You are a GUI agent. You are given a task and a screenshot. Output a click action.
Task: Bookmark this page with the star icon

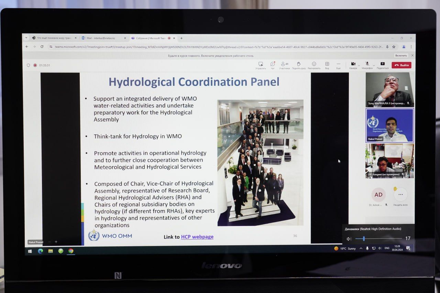click(394, 47)
